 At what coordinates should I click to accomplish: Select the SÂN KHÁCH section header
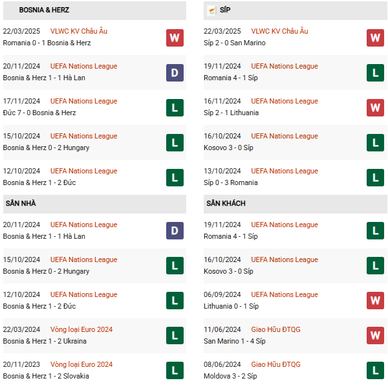[296, 204]
